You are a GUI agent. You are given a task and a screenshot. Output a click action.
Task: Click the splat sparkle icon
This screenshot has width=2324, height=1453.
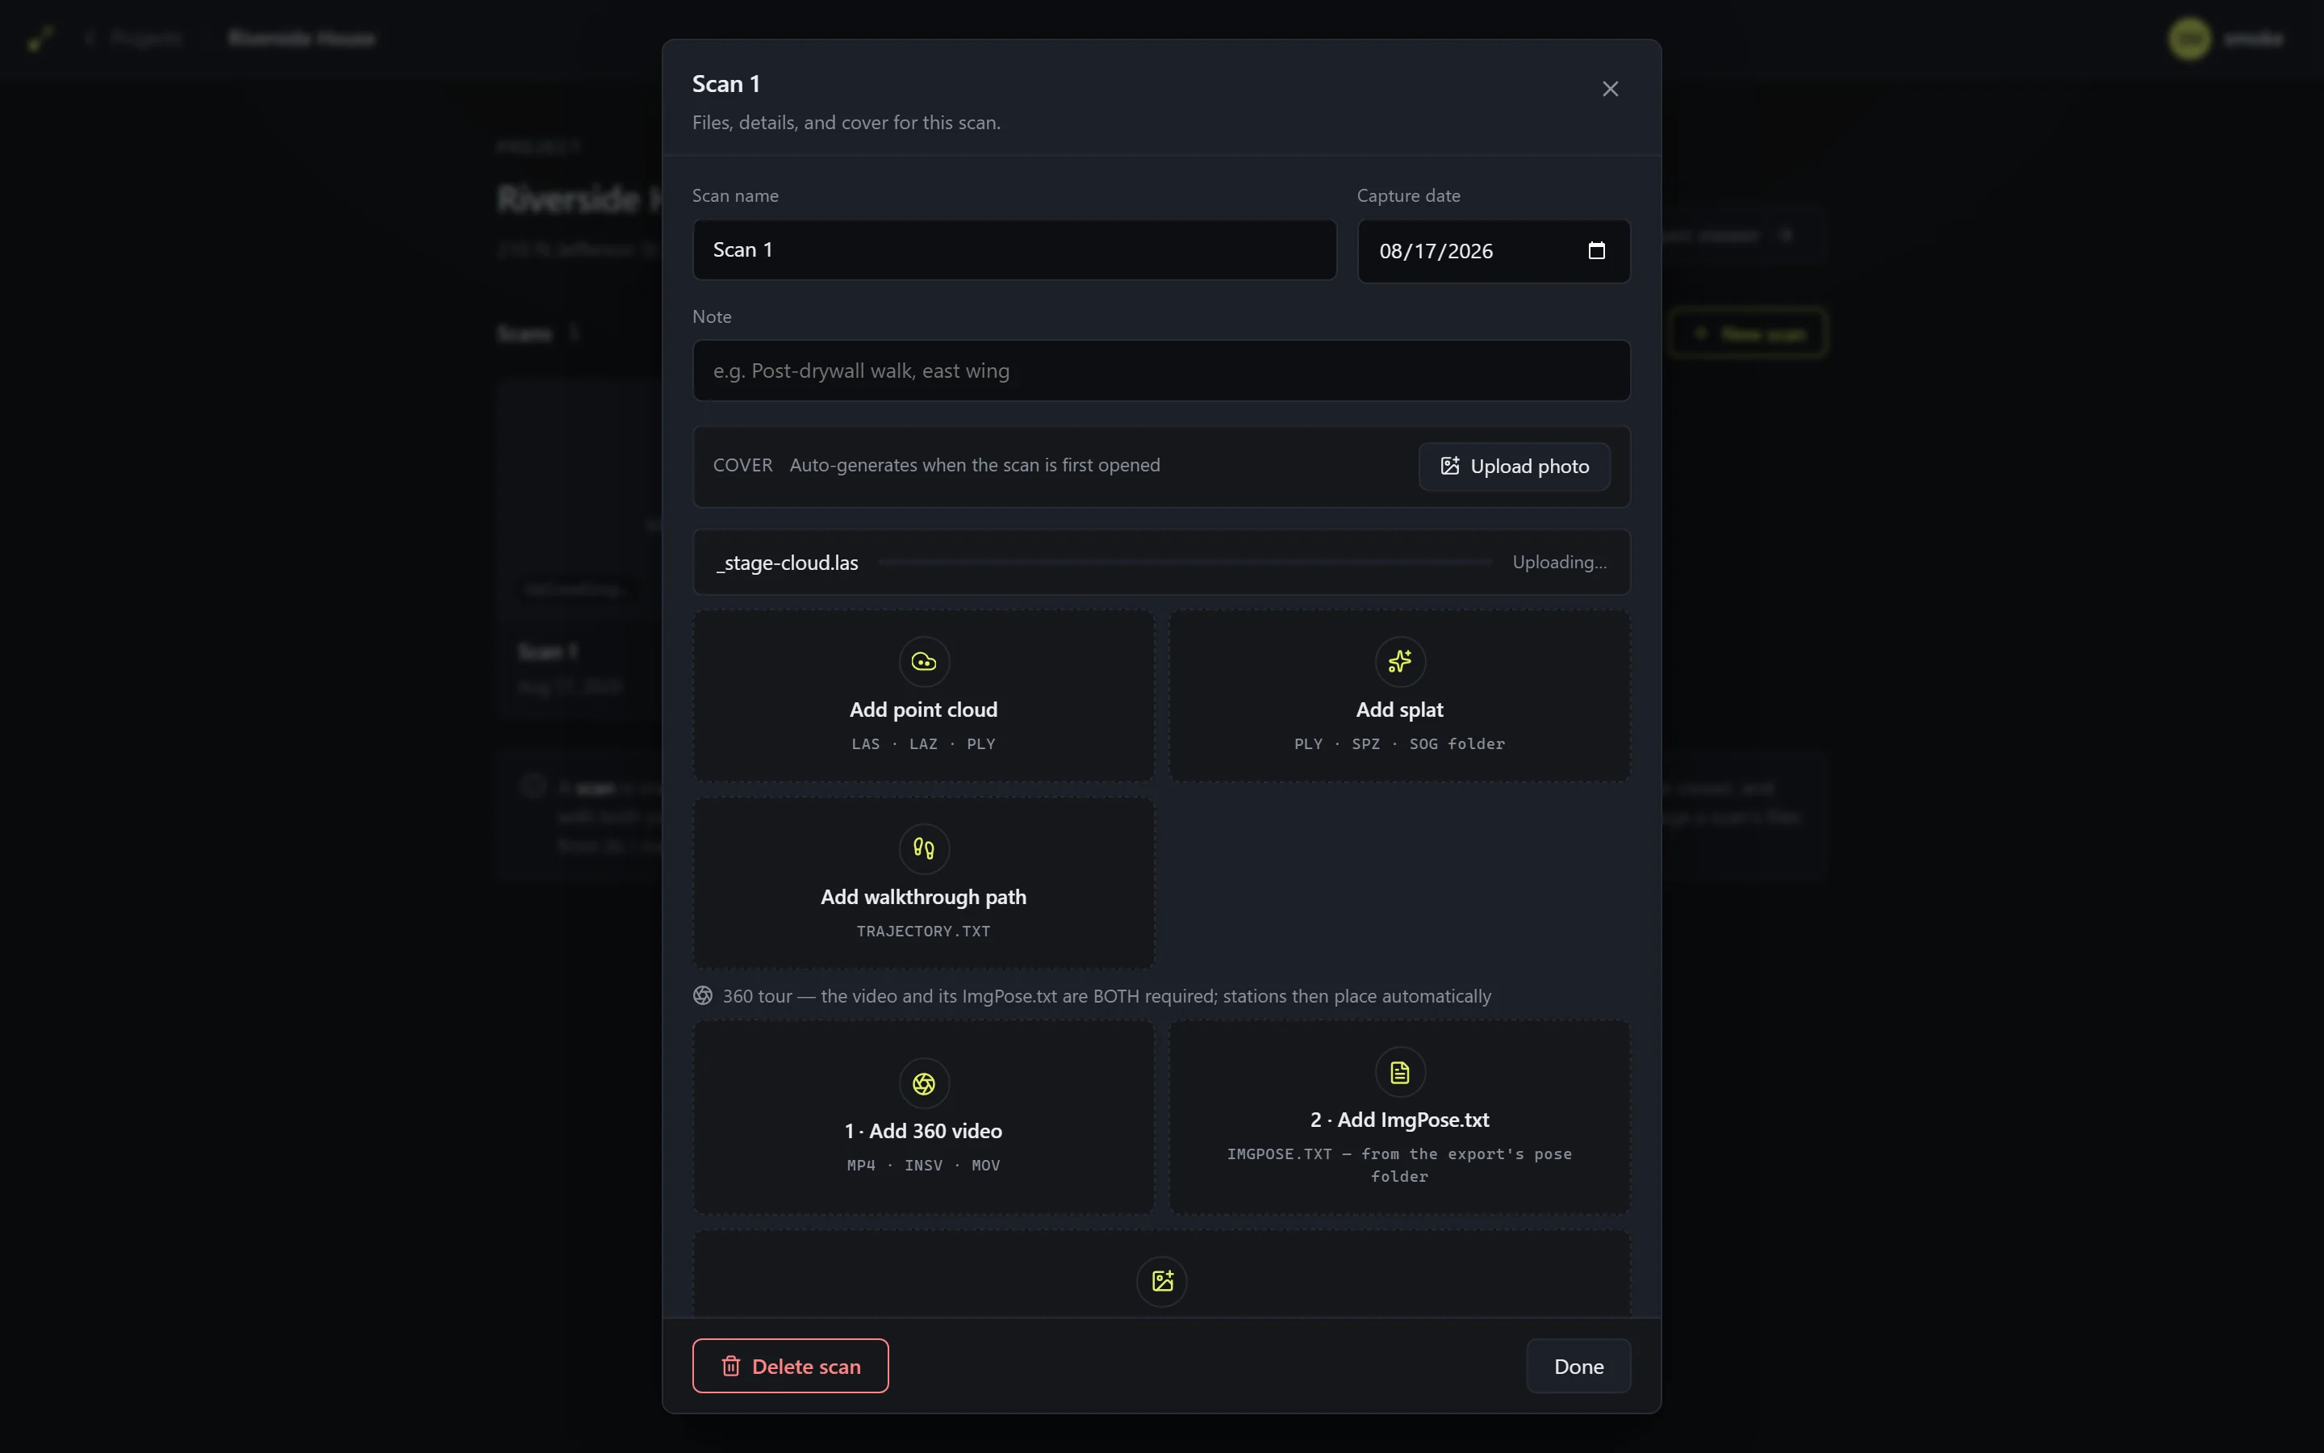[x=1399, y=661]
